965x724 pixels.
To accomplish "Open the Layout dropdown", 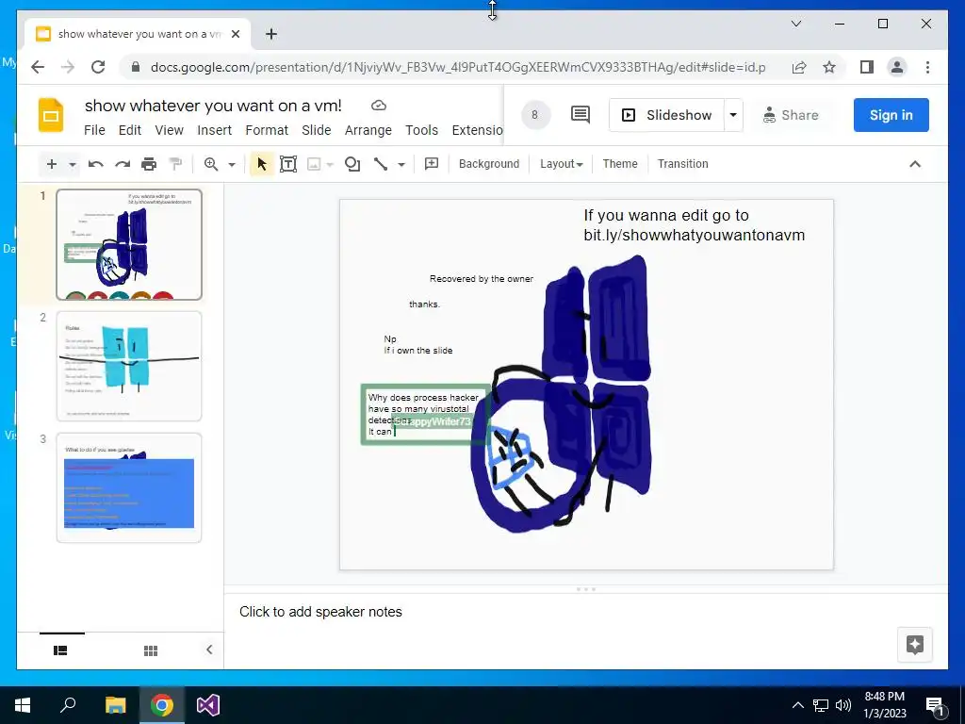I will point(561,164).
